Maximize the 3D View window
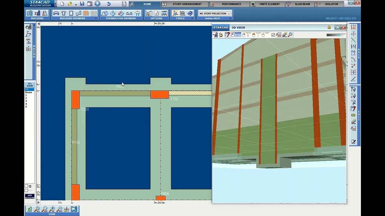Screen dimensions: 385x216 [x=337, y=28]
